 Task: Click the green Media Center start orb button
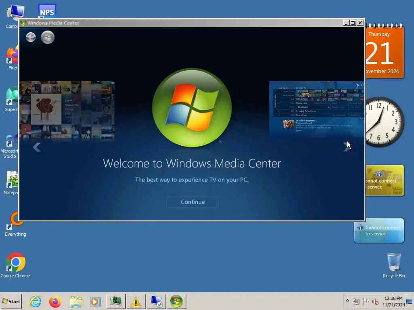(x=48, y=37)
